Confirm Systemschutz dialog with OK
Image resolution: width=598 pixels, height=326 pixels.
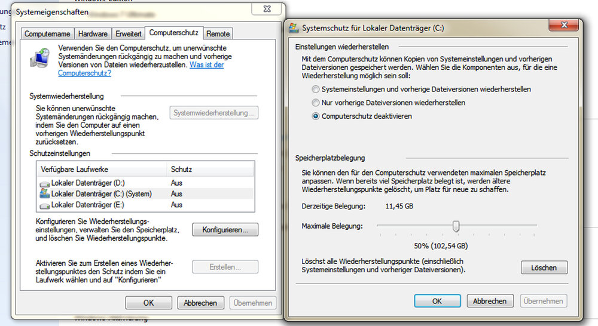[438, 301]
